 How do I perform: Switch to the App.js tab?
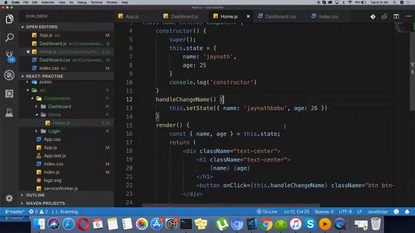tap(132, 16)
